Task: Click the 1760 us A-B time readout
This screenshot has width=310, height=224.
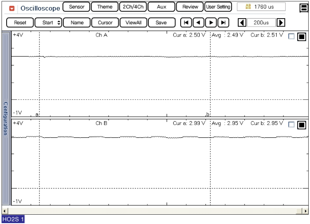Action: pos(261,7)
